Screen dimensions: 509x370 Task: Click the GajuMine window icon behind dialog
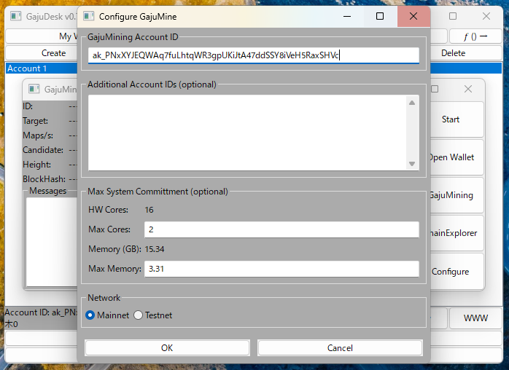(x=34, y=90)
